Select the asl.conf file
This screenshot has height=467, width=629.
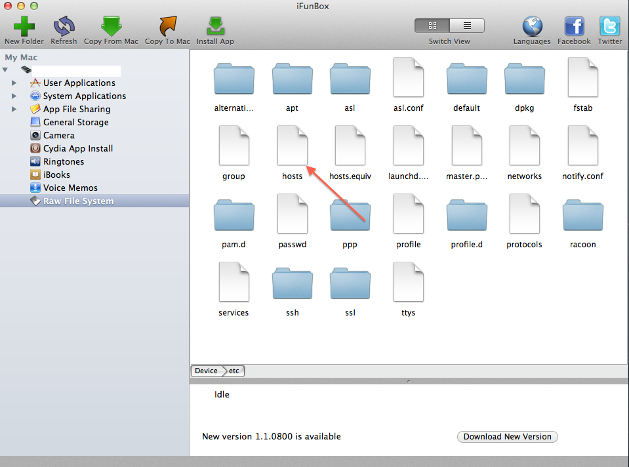(409, 77)
